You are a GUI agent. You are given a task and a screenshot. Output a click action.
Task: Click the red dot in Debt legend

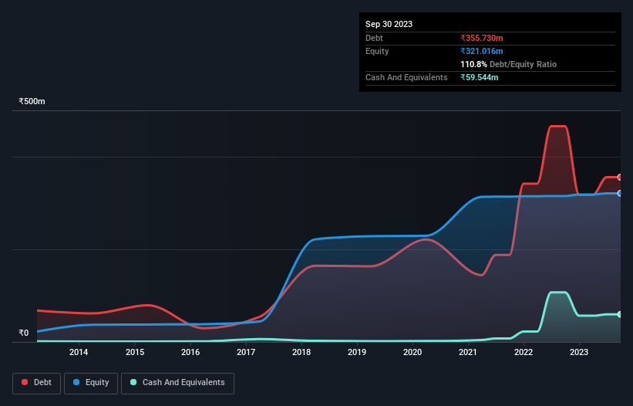25,382
